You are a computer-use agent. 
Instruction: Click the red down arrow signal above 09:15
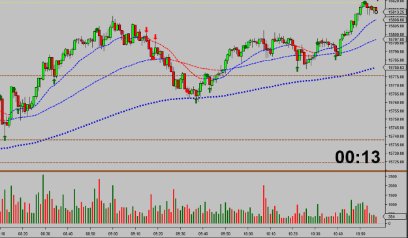pos(146,29)
